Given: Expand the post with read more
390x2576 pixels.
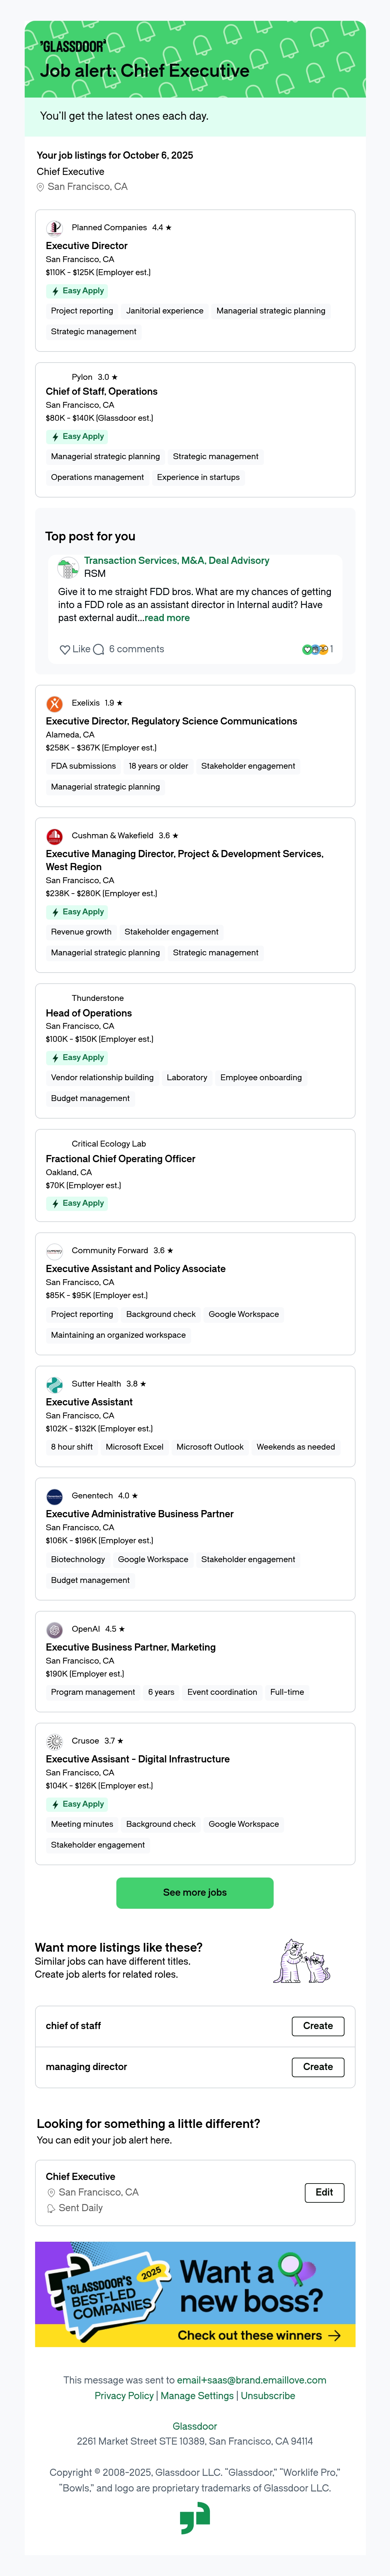Looking at the screenshot, I should point(167,618).
